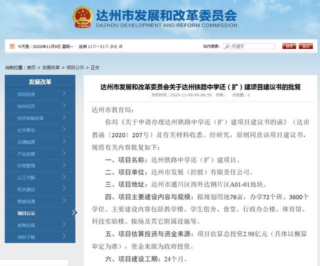Viewport: 320px width, 266px height.
Task: Expand the 机关建设 chevron
Action: pos(64,188)
